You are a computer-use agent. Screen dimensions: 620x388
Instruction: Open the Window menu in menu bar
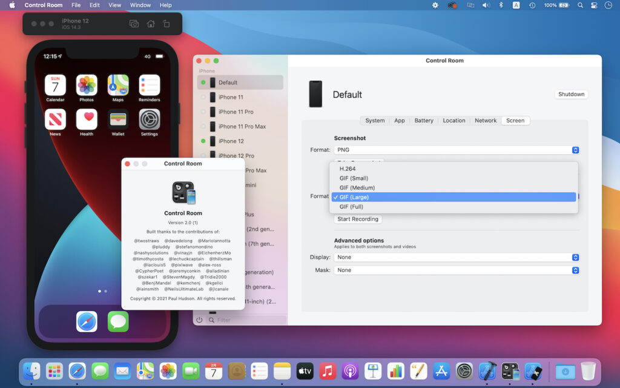pos(140,5)
